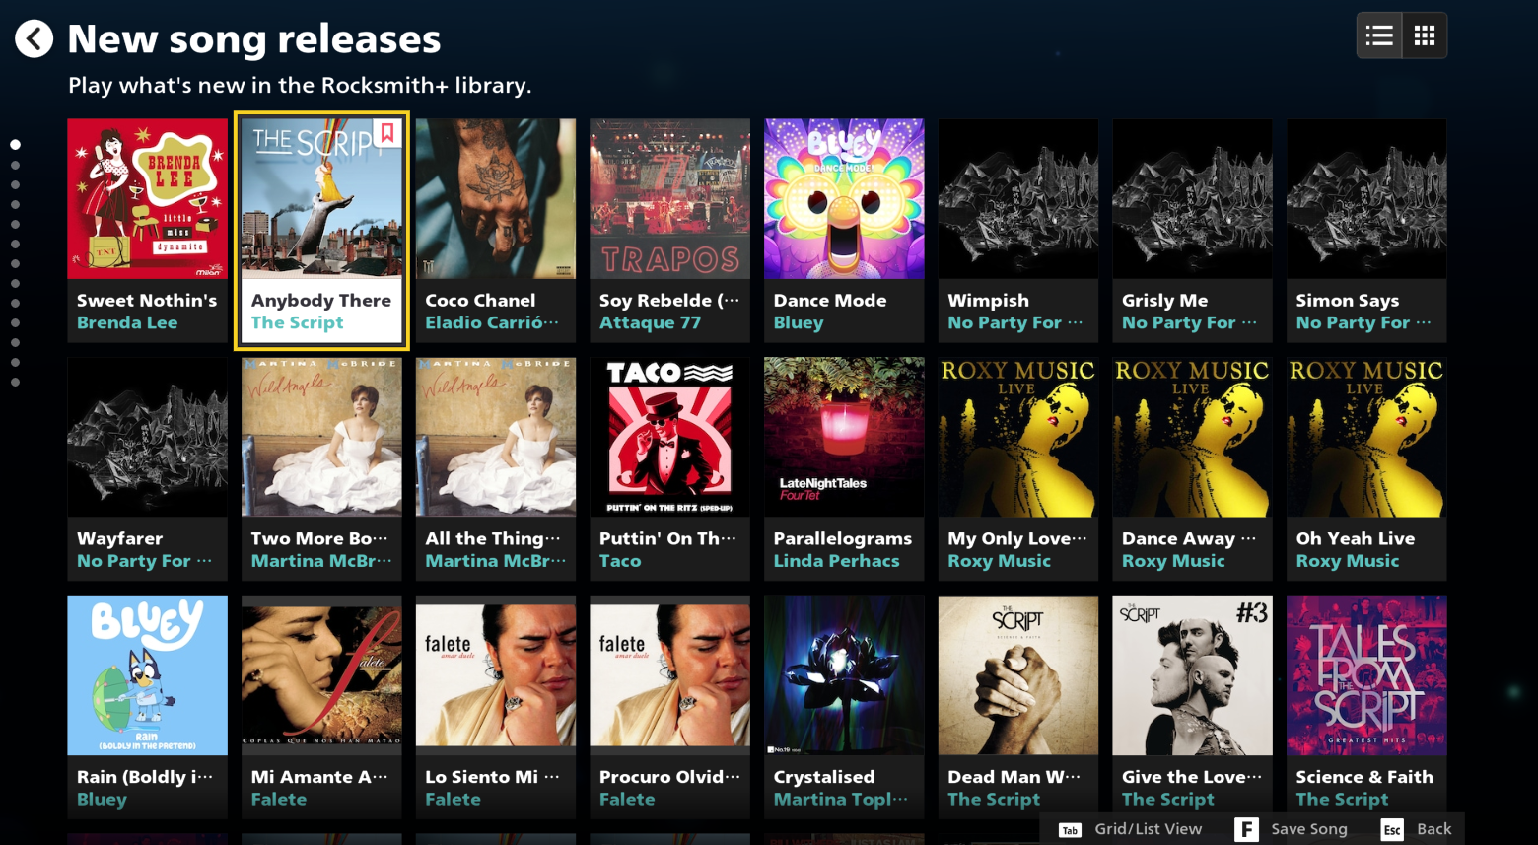Image resolution: width=1538 pixels, height=845 pixels.
Task: Click Falete under Mi Amante A…
Action: click(279, 800)
